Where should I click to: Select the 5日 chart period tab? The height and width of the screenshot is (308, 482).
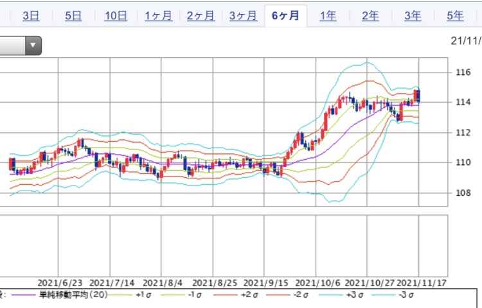coord(73,16)
